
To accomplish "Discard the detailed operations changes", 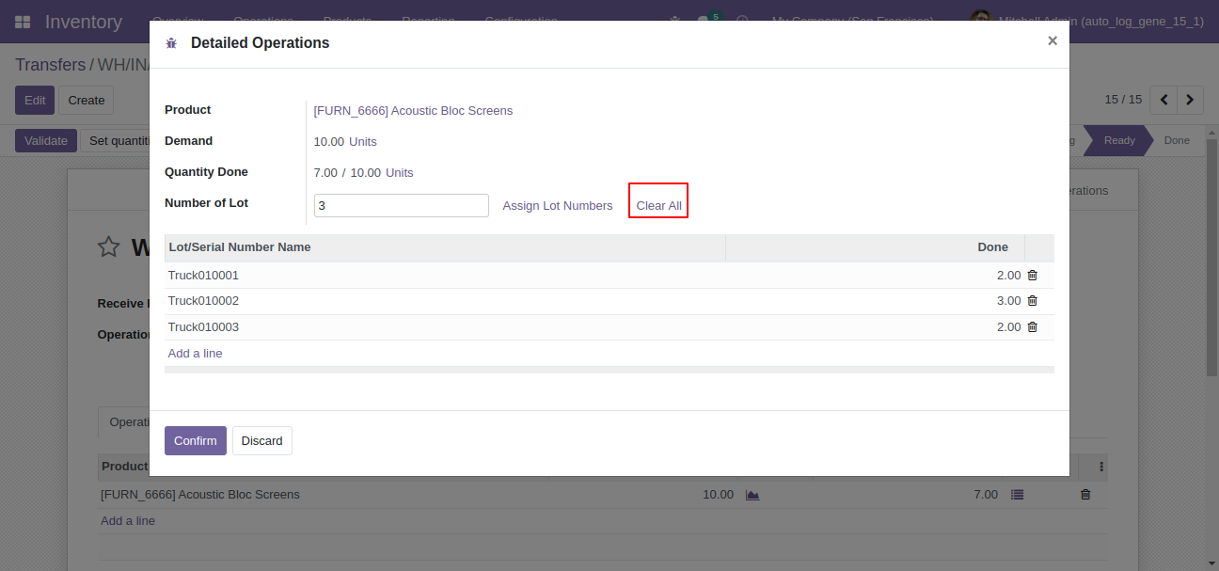I will click(262, 441).
